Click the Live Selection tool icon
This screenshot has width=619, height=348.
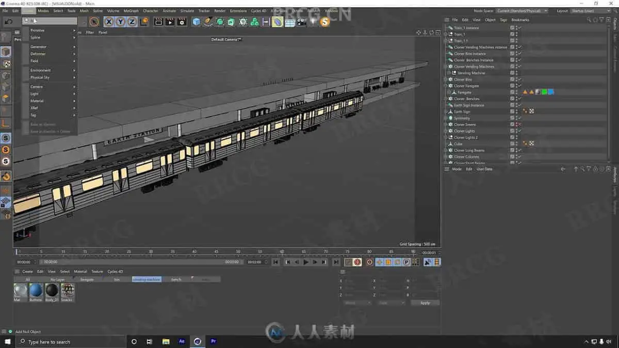pos(94,22)
